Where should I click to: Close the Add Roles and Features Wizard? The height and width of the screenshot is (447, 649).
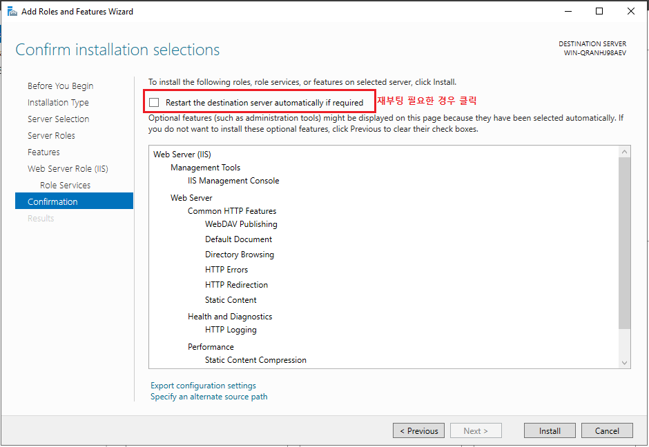(x=631, y=11)
